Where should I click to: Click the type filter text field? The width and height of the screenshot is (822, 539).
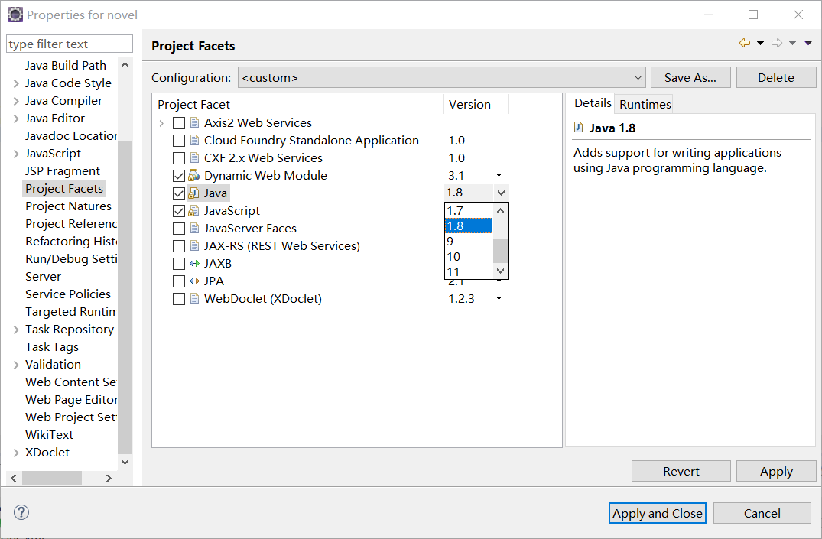point(69,44)
